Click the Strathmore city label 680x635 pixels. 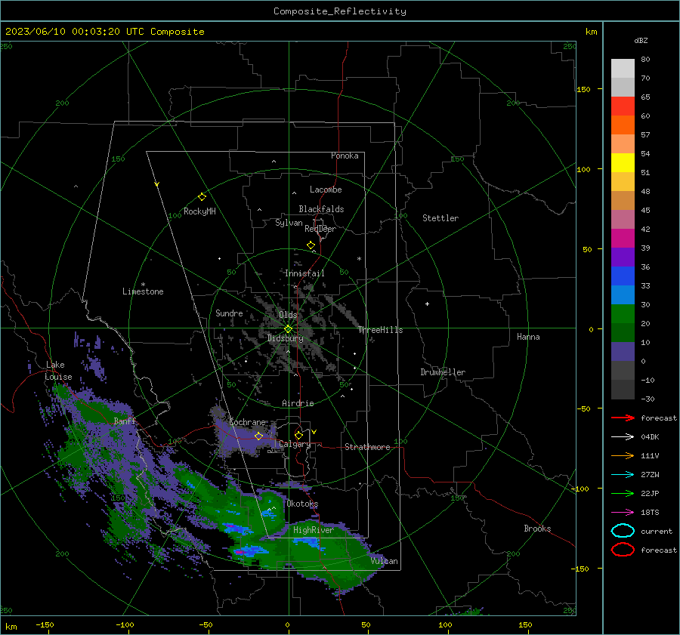click(x=367, y=447)
